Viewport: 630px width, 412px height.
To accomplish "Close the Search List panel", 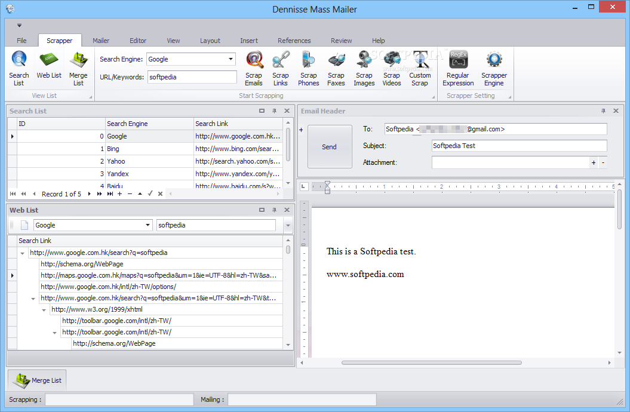I will [x=287, y=111].
